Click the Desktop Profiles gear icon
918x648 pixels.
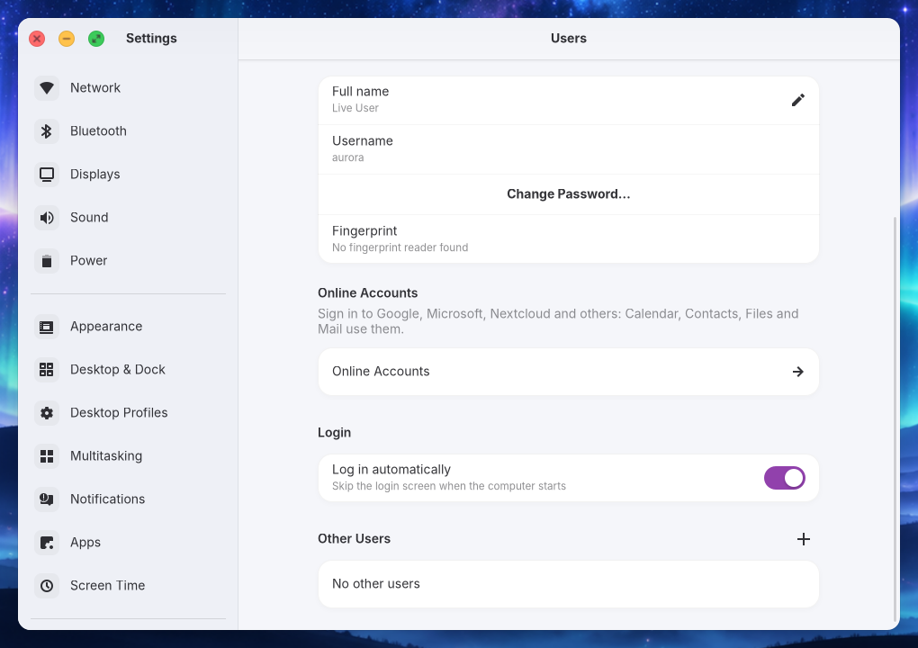pos(47,413)
